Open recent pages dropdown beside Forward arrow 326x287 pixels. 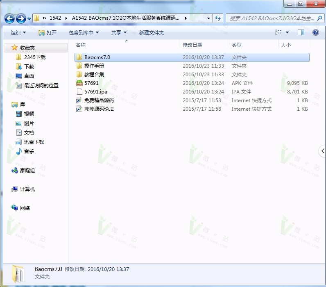click(x=29, y=19)
